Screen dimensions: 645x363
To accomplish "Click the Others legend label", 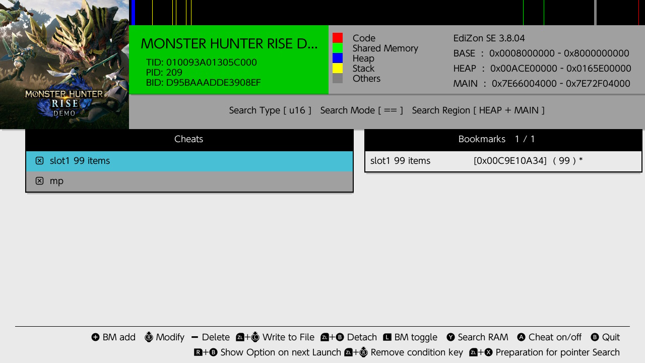I will [x=366, y=79].
